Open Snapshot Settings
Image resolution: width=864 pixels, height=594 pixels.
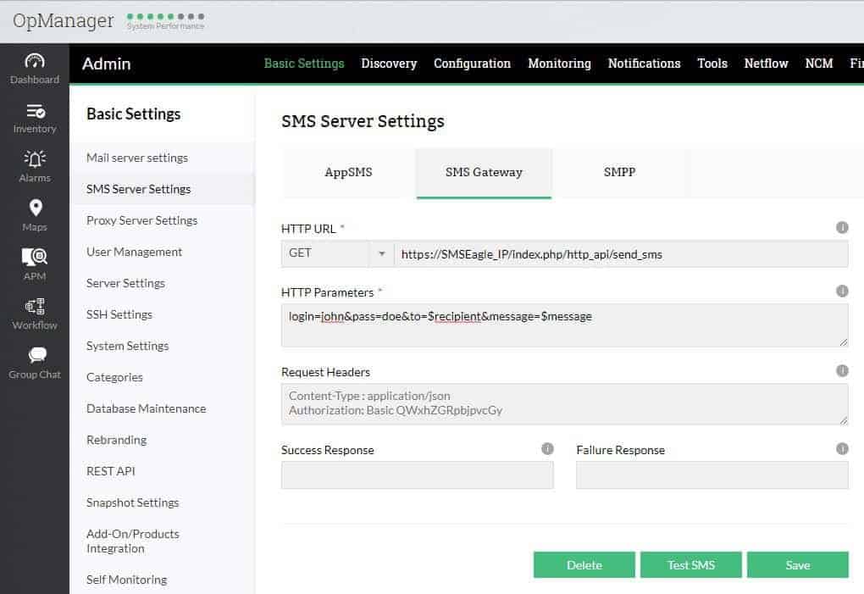(132, 502)
